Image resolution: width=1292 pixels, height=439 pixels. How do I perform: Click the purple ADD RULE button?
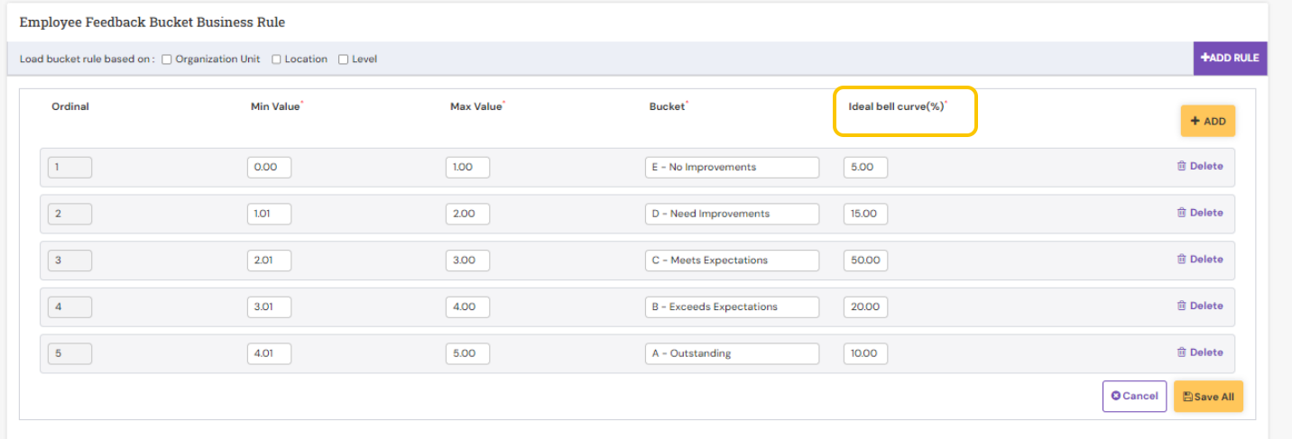click(x=1230, y=58)
